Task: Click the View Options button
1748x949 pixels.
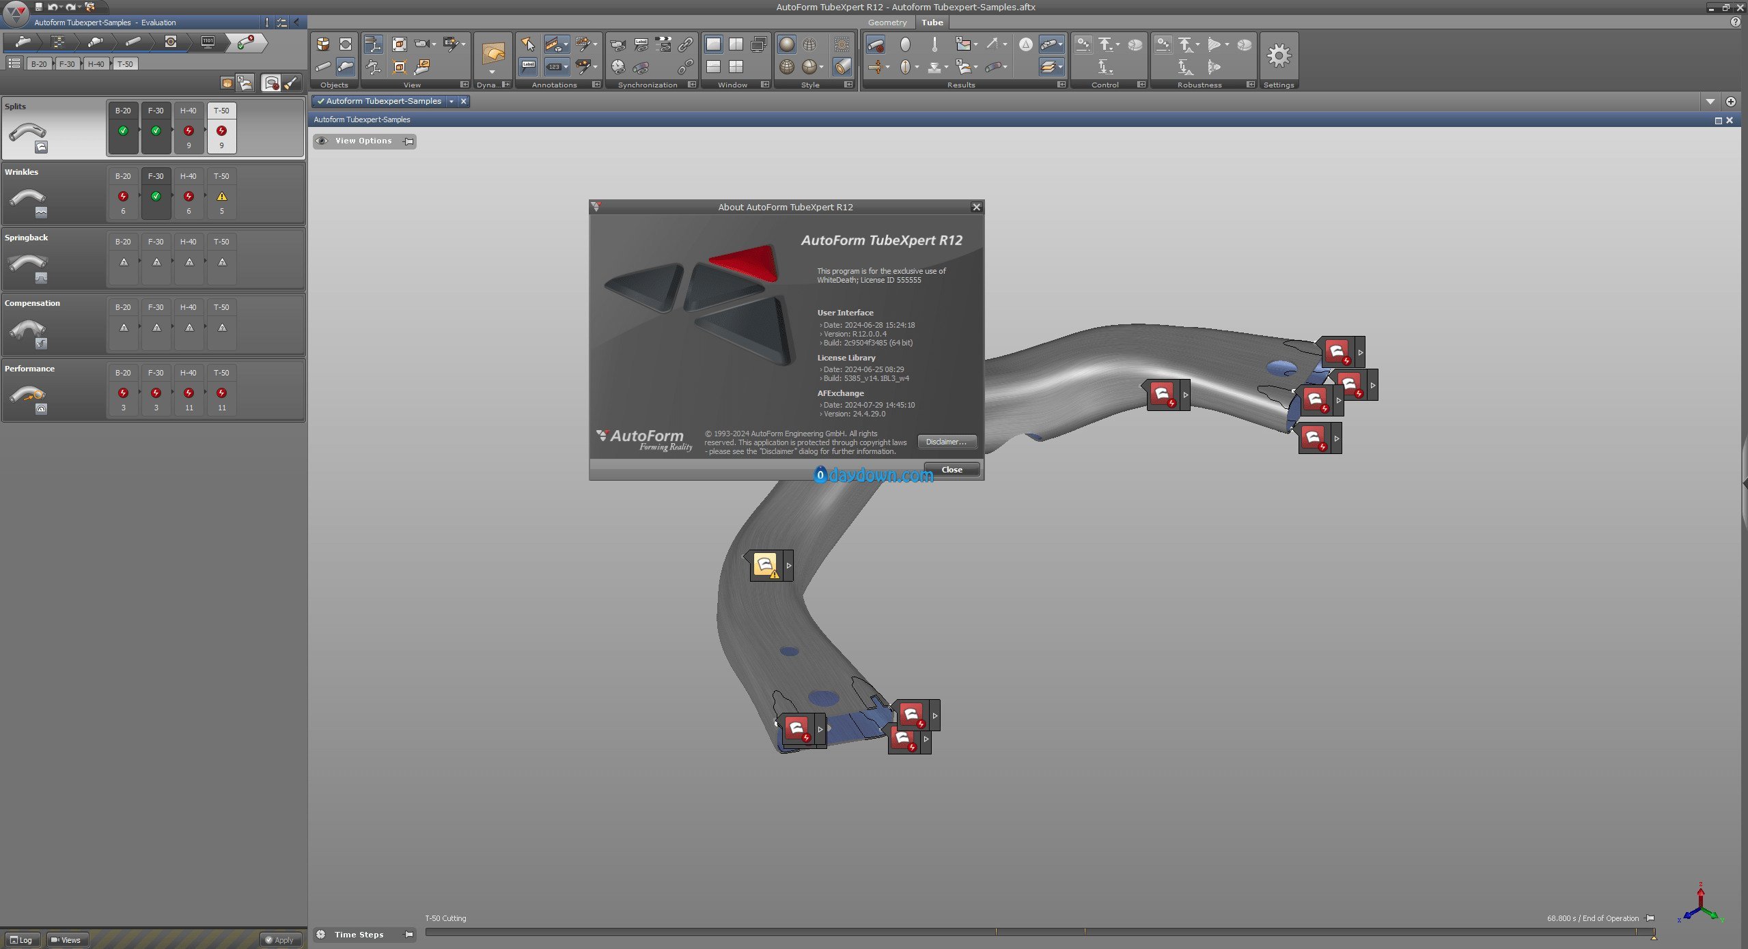Action: click(363, 141)
